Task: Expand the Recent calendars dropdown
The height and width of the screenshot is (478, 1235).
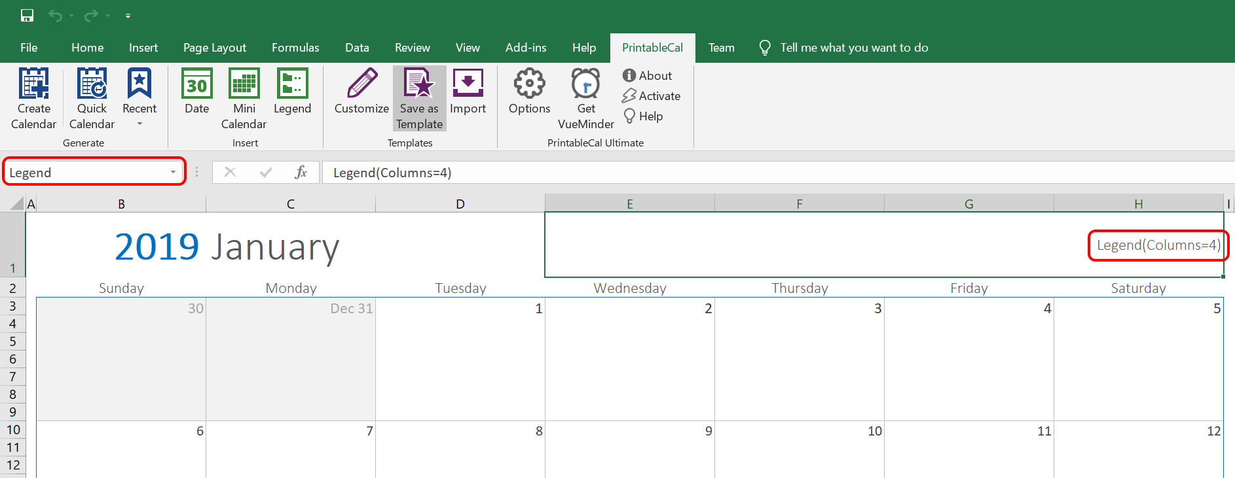Action: [139, 124]
